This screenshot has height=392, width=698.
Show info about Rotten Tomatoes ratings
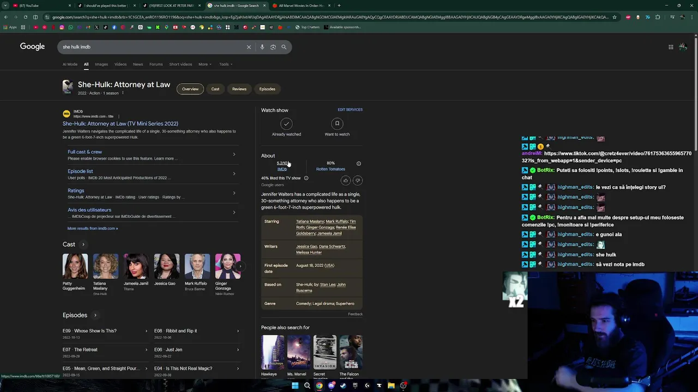(359, 163)
